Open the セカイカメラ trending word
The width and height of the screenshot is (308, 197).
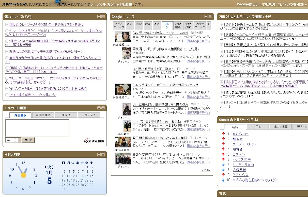coord(240,134)
